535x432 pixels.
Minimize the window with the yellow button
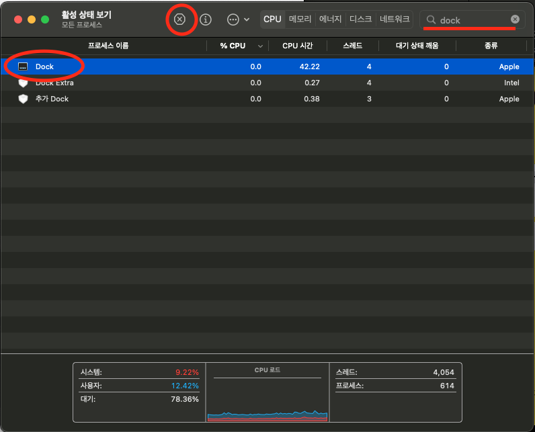click(x=32, y=19)
